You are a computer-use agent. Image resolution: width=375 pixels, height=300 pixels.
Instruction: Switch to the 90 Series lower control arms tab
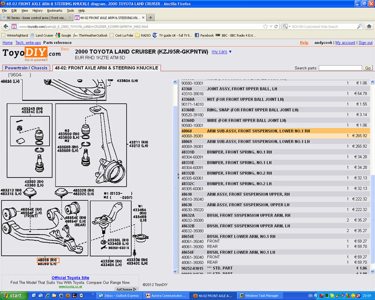pos(37,18)
